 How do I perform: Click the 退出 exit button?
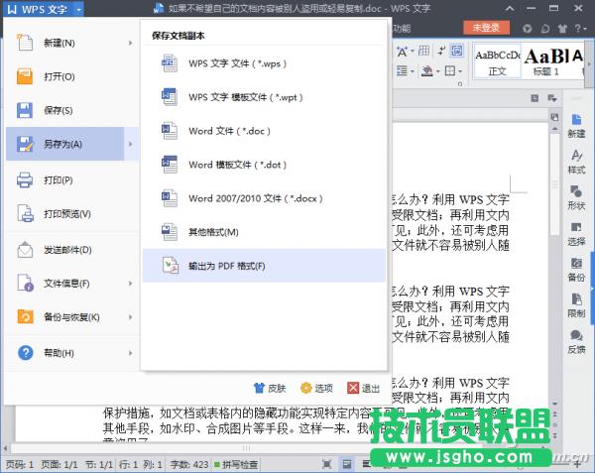(364, 388)
